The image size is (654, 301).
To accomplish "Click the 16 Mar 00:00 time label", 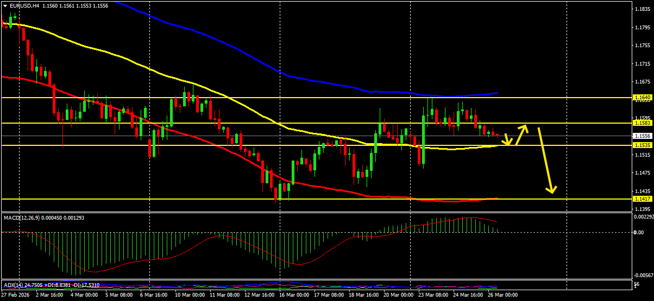I will [x=294, y=295].
